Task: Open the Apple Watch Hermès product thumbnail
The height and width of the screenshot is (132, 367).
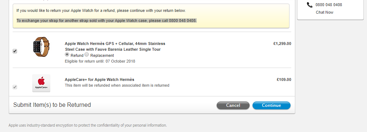Action: click(41, 47)
